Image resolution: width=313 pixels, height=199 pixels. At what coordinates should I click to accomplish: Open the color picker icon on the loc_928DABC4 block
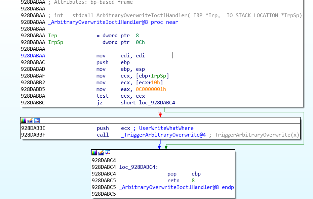coord(94,153)
